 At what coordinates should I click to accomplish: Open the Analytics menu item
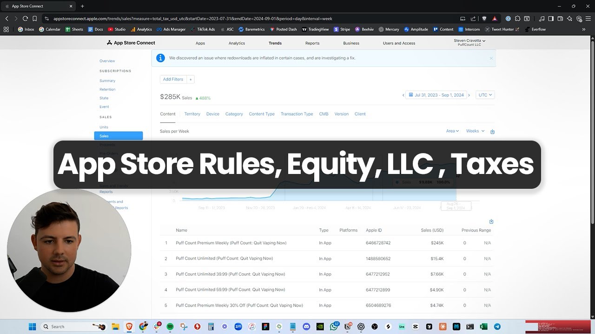pos(237,43)
